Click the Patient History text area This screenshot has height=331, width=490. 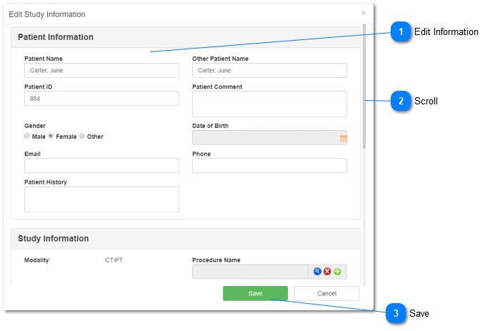coord(101,199)
